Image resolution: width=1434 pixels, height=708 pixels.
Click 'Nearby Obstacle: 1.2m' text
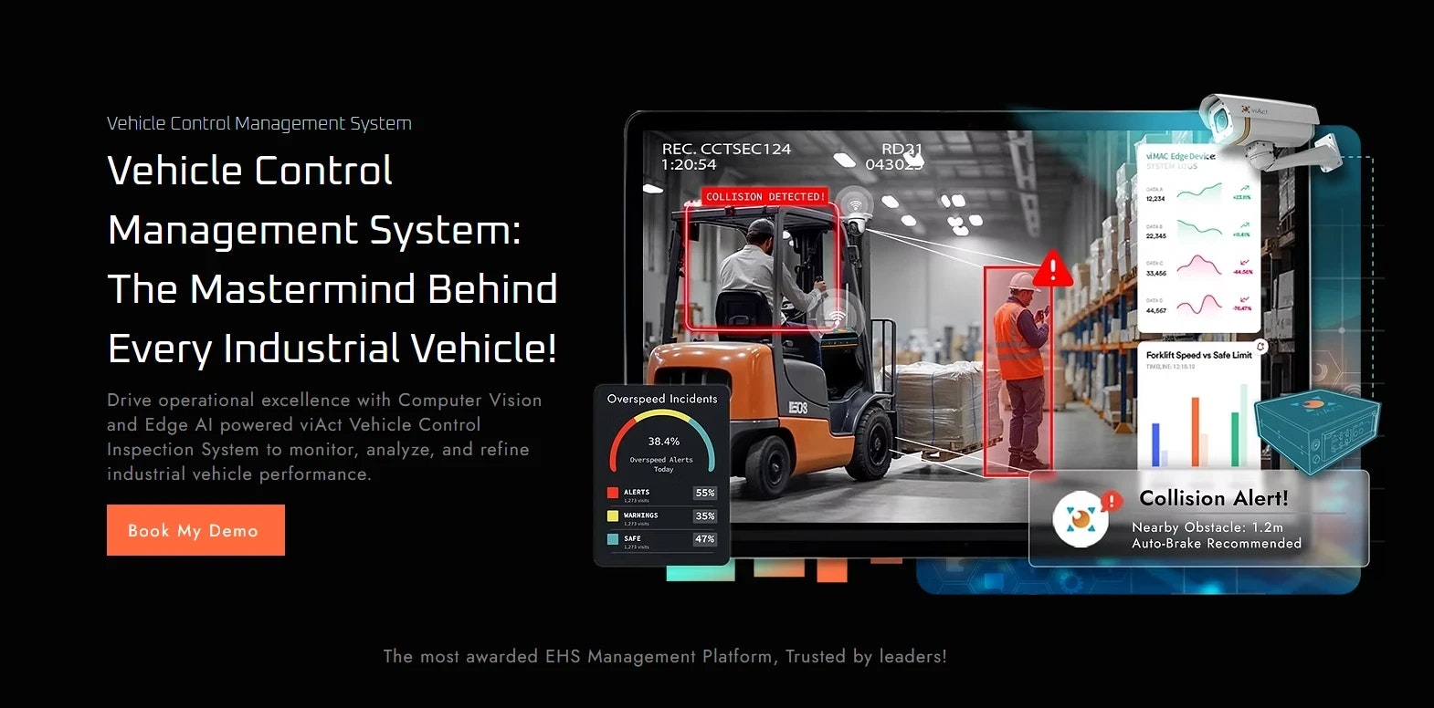(1207, 527)
